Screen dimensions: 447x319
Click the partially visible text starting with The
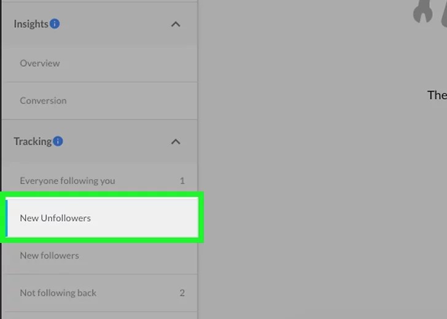click(x=437, y=95)
